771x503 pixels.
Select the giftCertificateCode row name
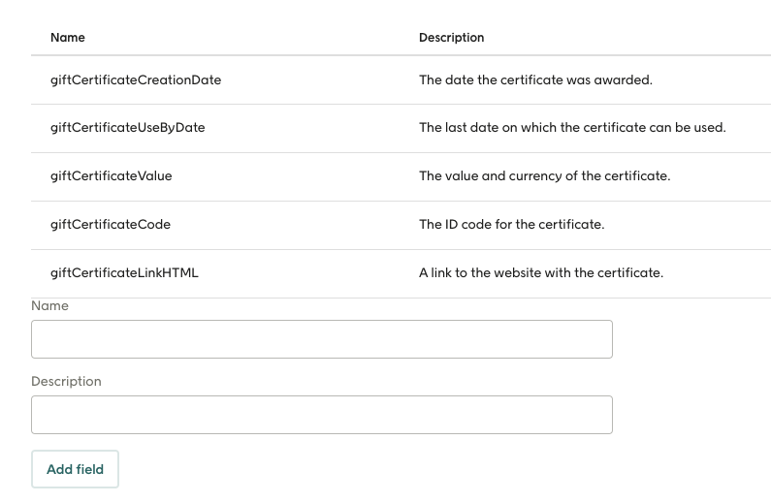[111, 224]
